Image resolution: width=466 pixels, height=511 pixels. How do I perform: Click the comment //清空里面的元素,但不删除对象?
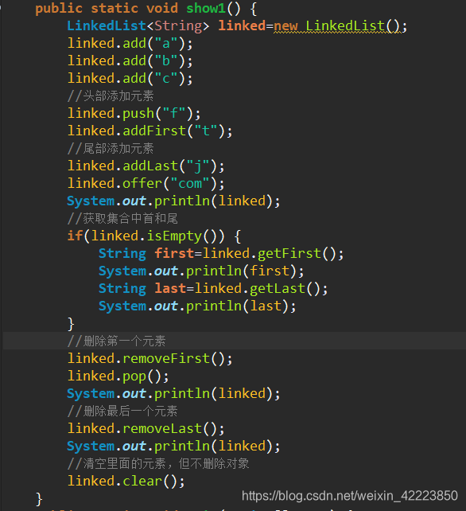[158, 463]
